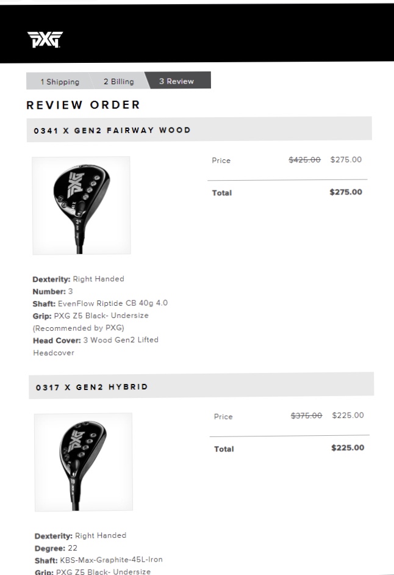
Task: Click the hybrid $225.00 total amount
Action: (348, 448)
